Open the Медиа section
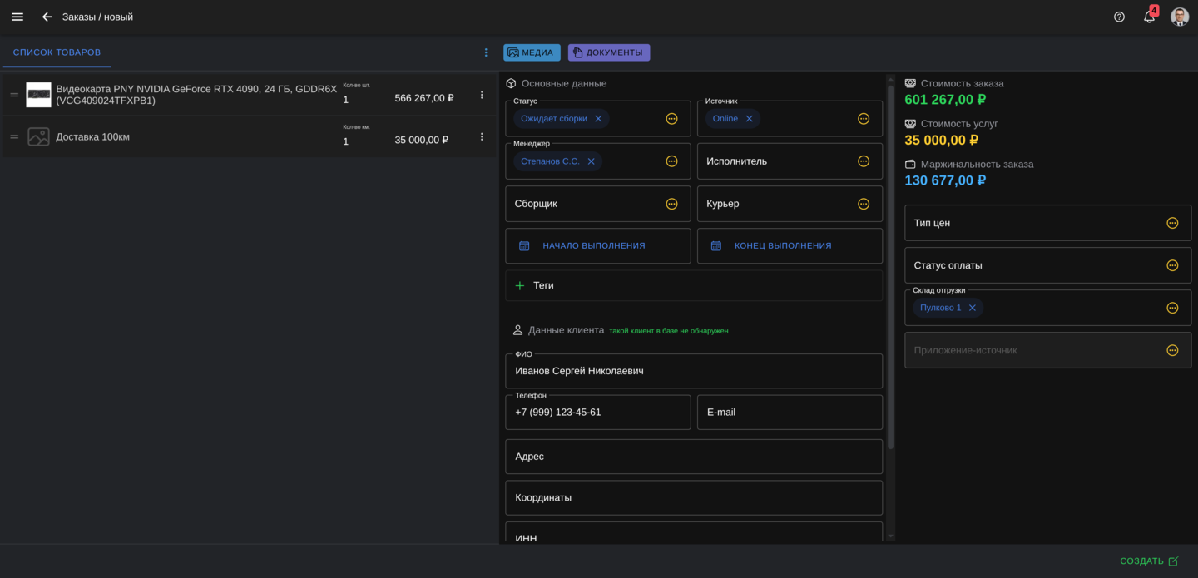Screen dimensions: 1198x578 pyautogui.click(x=532, y=52)
